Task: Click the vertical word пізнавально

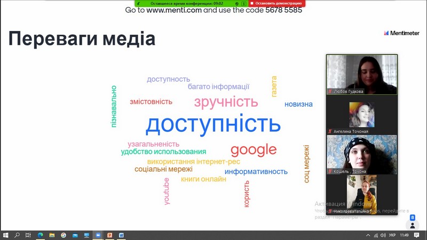Action: (114, 106)
